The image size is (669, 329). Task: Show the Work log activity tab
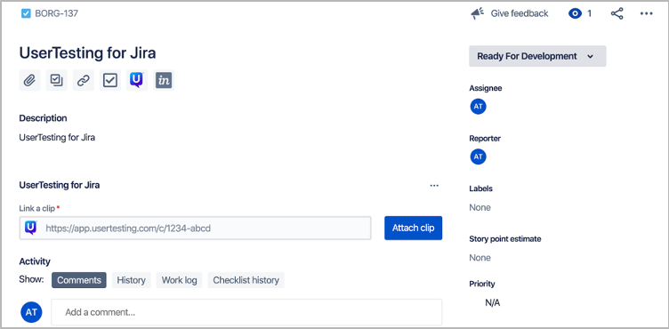point(179,280)
